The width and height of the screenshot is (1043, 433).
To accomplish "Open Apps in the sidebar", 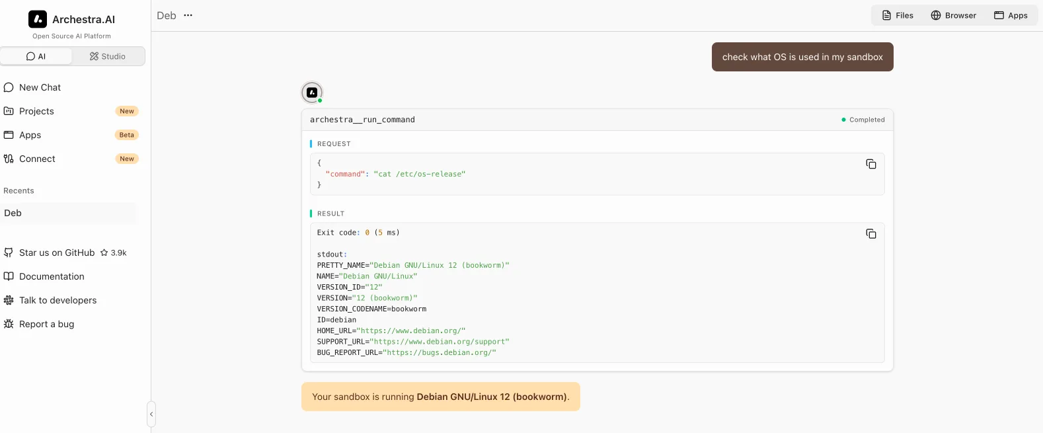I will [x=69, y=135].
